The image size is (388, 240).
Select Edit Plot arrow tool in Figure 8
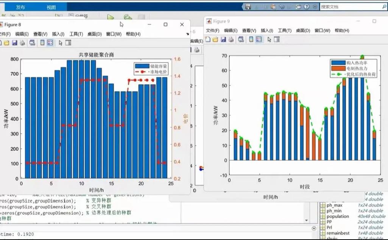61,43
